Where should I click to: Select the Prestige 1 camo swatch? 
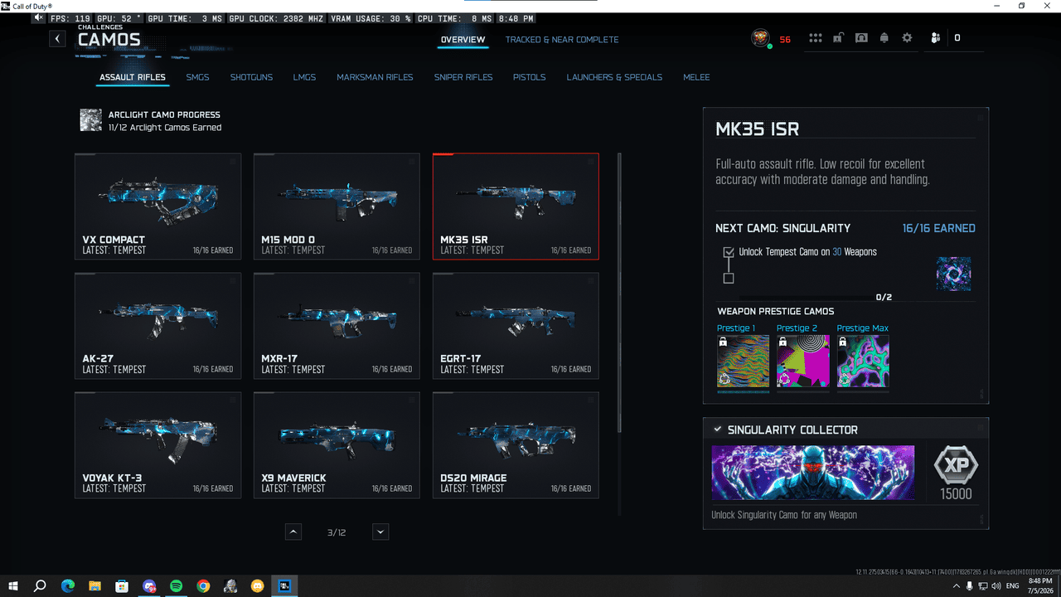(744, 361)
